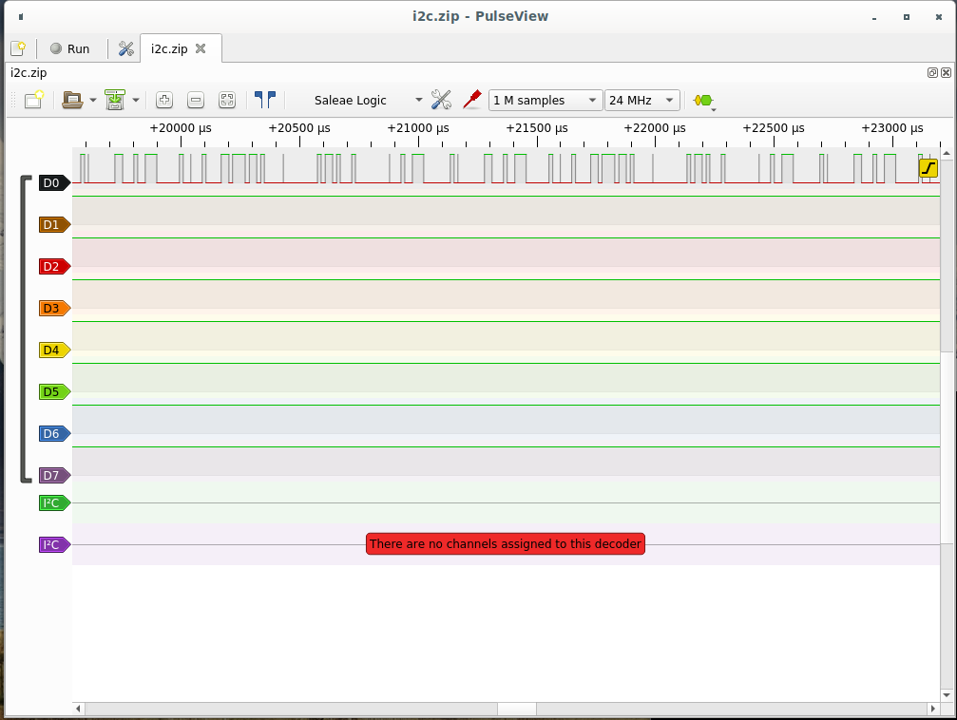This screenshot has width=957, height=720.
Task: Click the channel probe icon
Action: 472,99
